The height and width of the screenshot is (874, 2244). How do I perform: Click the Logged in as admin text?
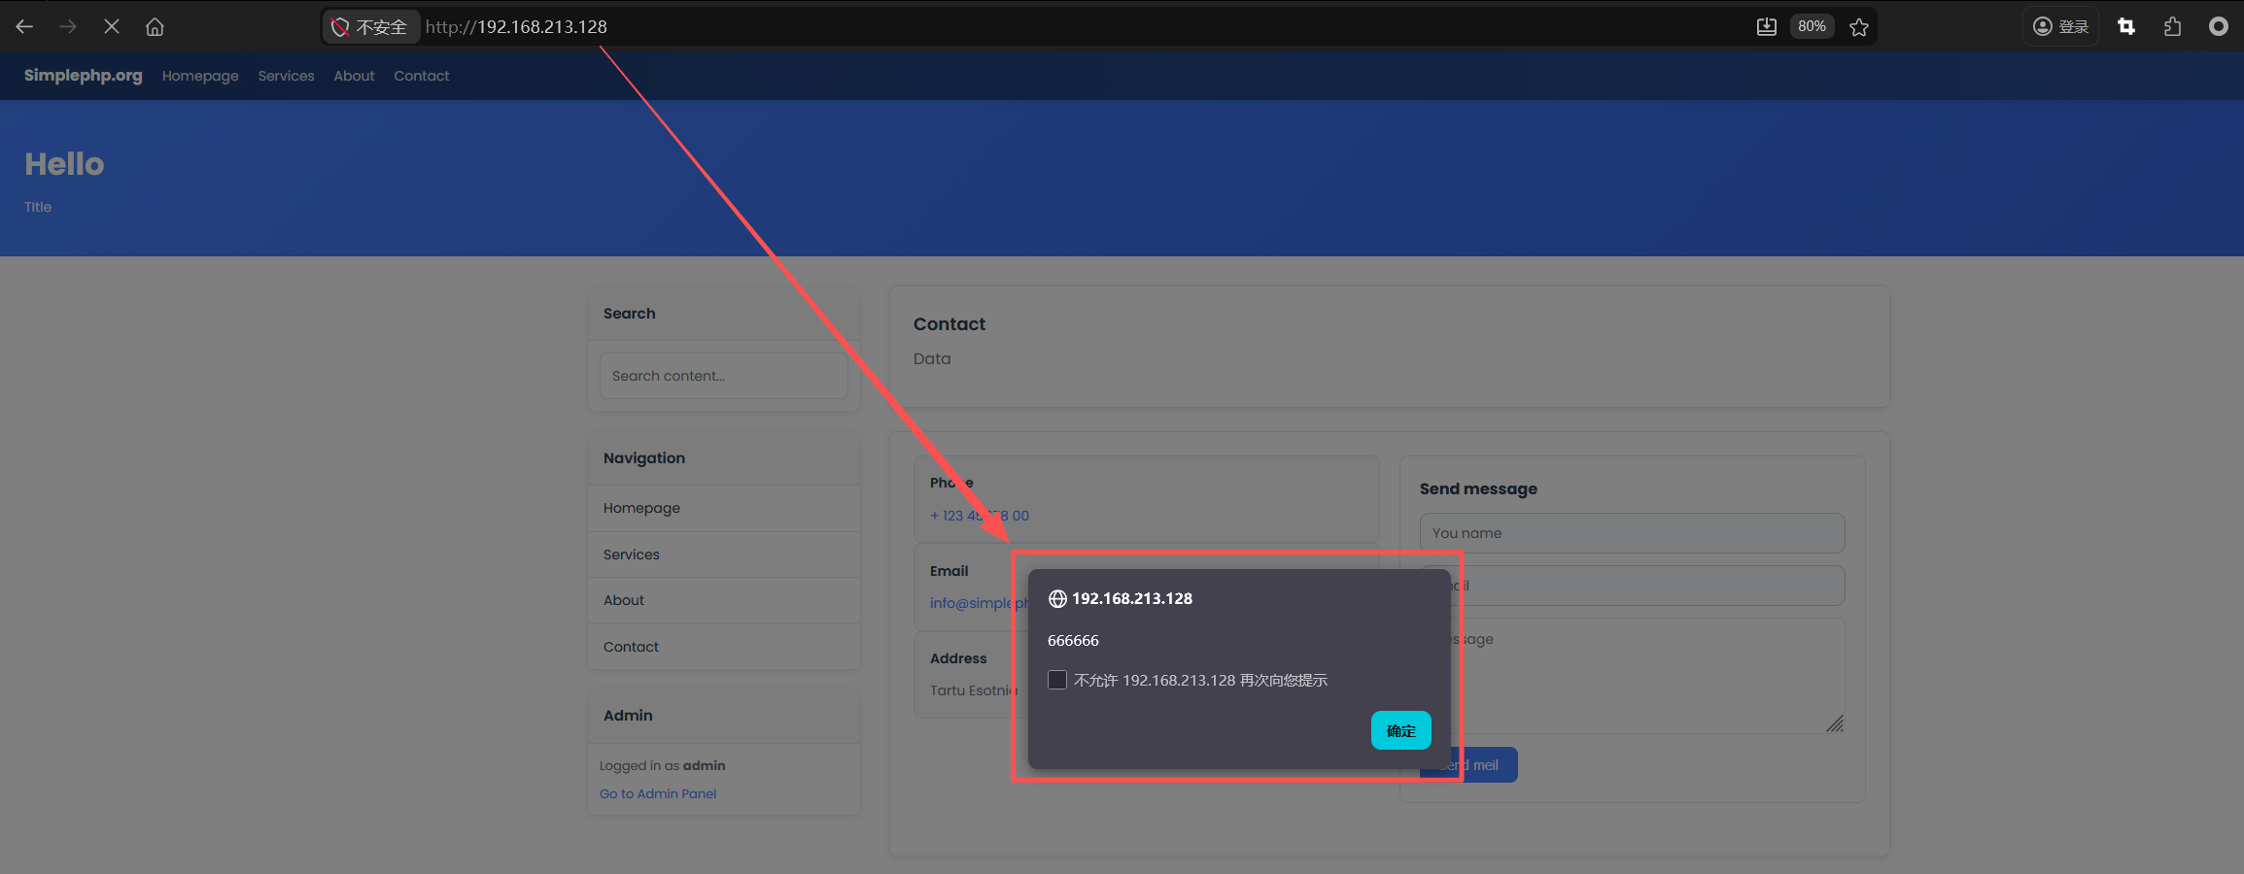click(x=663, y=765)
